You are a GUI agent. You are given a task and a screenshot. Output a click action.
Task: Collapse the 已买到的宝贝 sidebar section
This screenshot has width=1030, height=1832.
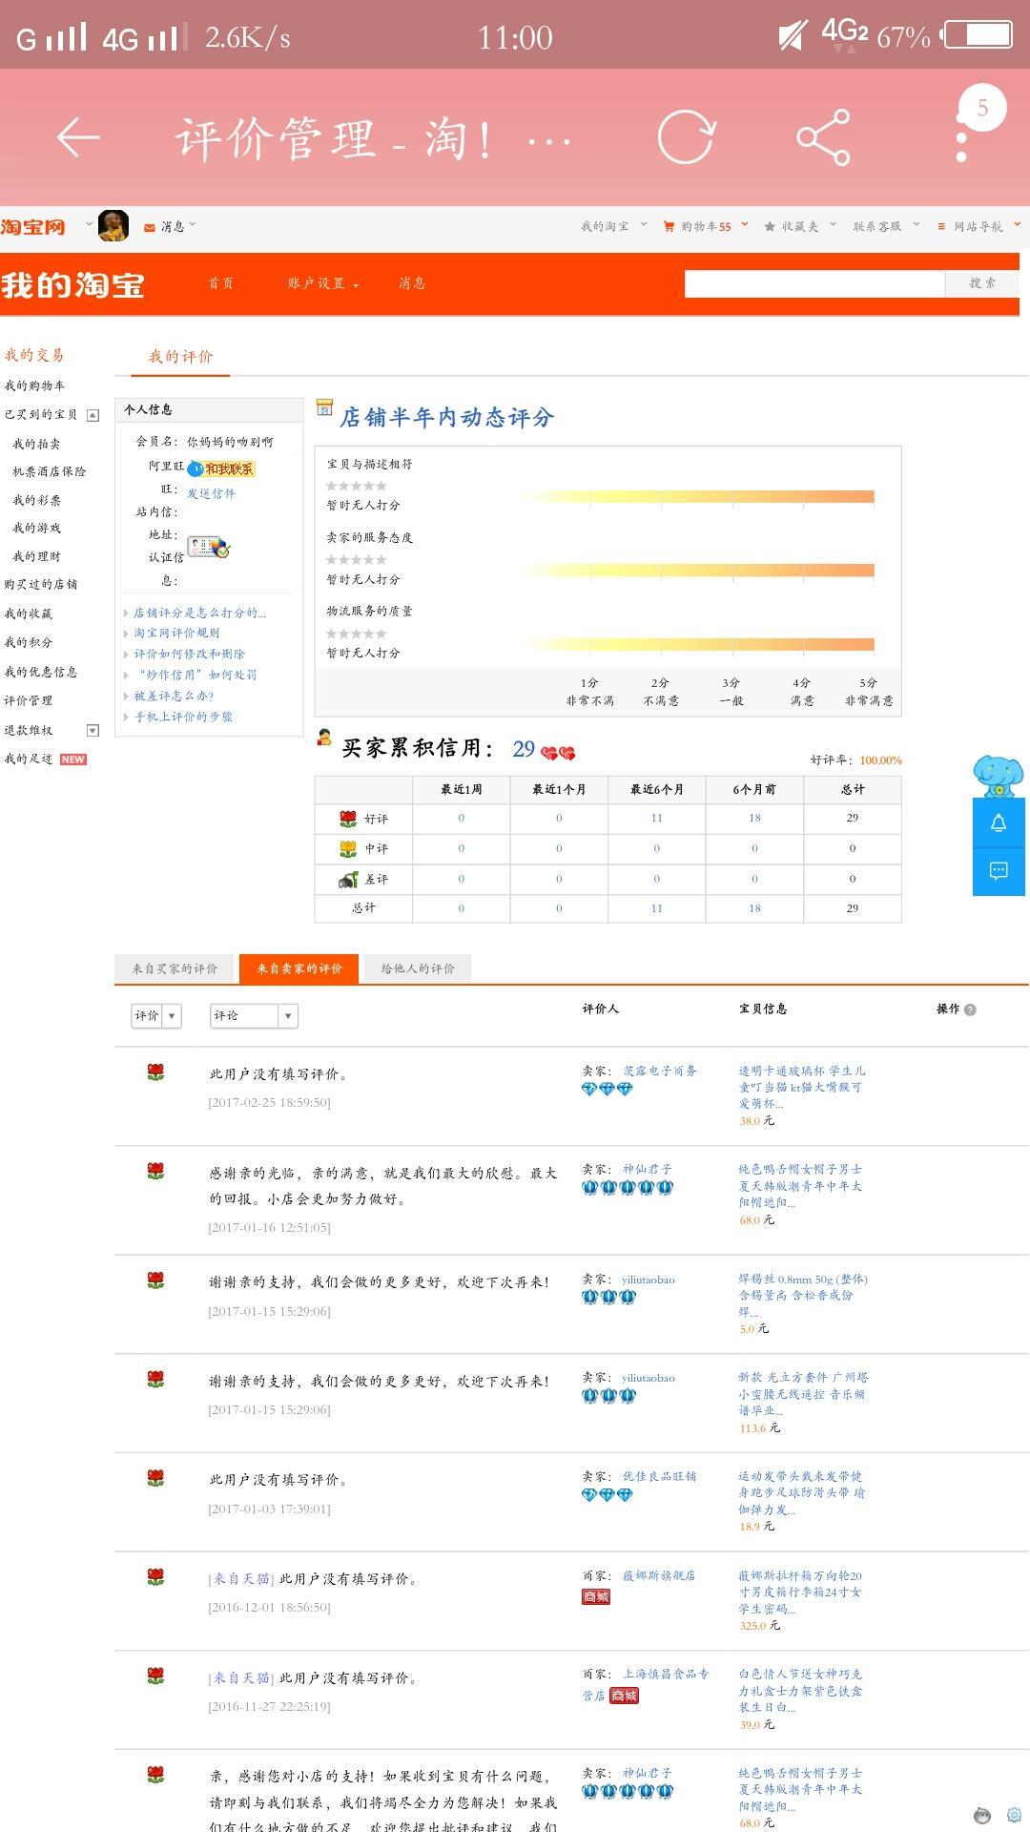click(93, 415)
